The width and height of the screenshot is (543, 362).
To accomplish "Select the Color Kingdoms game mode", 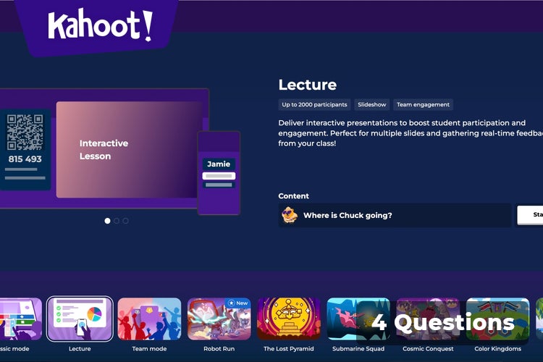I will [x=497, y=319].
